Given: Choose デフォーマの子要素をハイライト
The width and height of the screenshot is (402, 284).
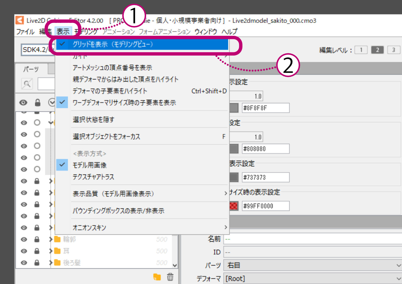Looking at the screenshot, I should pyautogui.click(x=142, y=91).
